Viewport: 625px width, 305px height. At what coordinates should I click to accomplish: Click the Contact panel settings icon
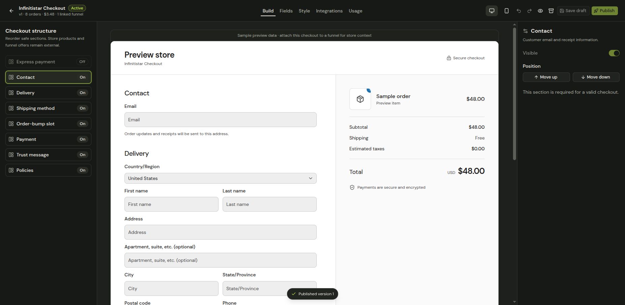(525, 31)
